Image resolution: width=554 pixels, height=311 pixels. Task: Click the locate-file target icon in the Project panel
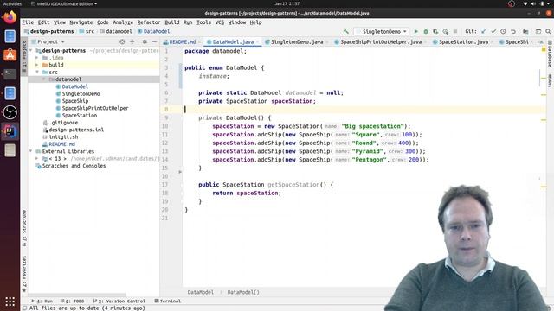122,41
